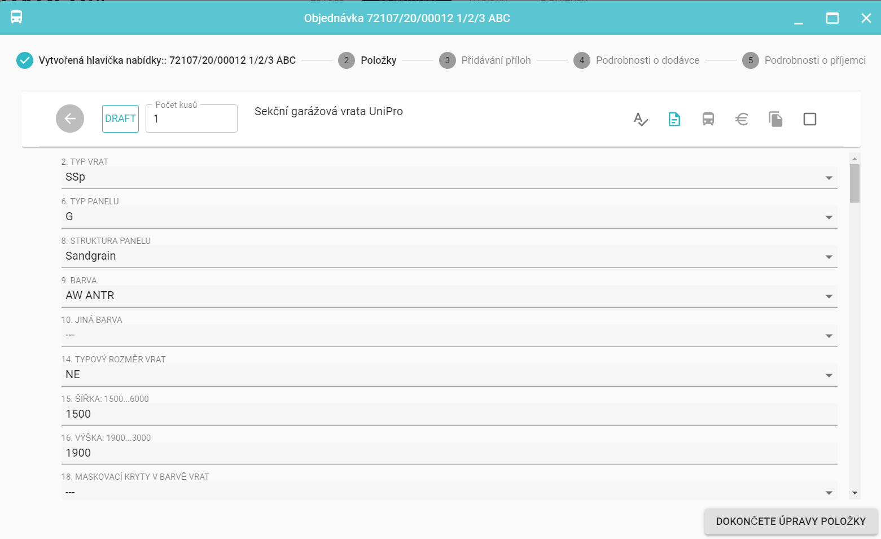This screenshot has height=539, width=881.
Task: Click the DRAFT status button
Action: coord(120,119)
